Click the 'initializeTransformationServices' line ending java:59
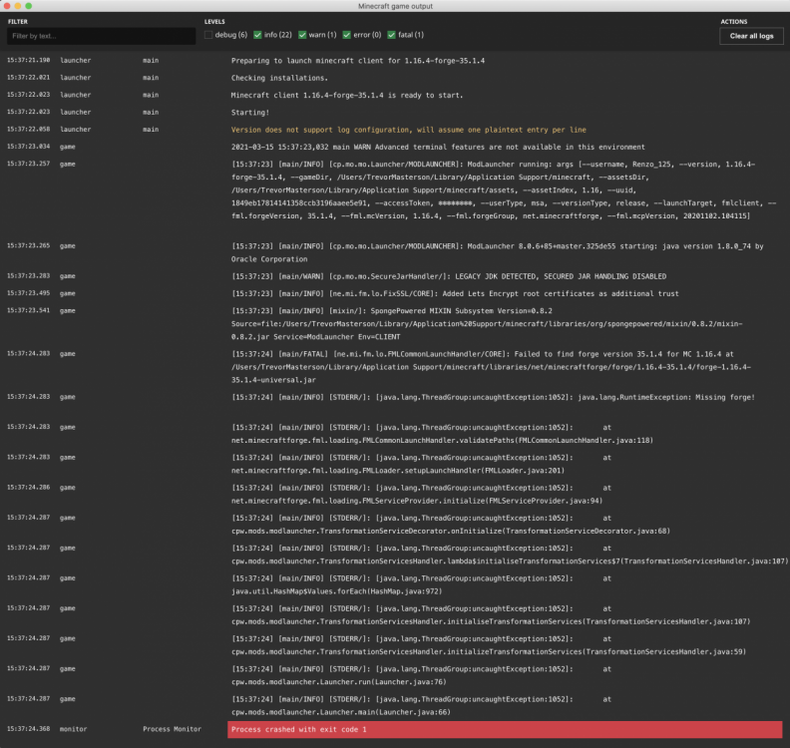 489,645
